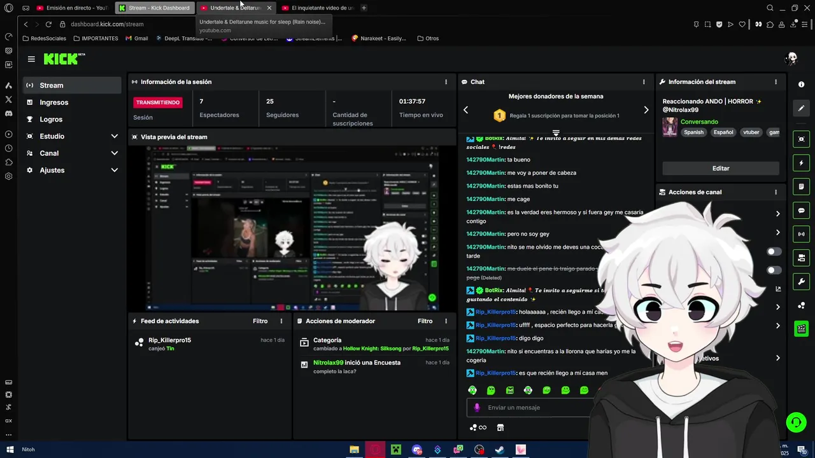Viewport: 815px width, 458px height.
Task: Open second chevron row in Acciones de canal
Action: [777, 232]
